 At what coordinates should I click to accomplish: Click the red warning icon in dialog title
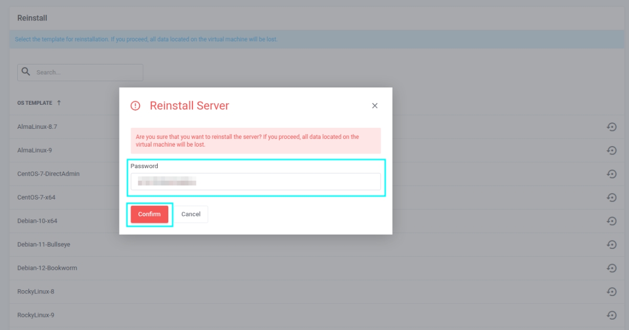click(135, 106)
